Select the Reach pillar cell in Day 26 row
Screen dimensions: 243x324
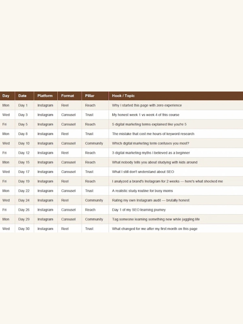click(x=95, y=210)
